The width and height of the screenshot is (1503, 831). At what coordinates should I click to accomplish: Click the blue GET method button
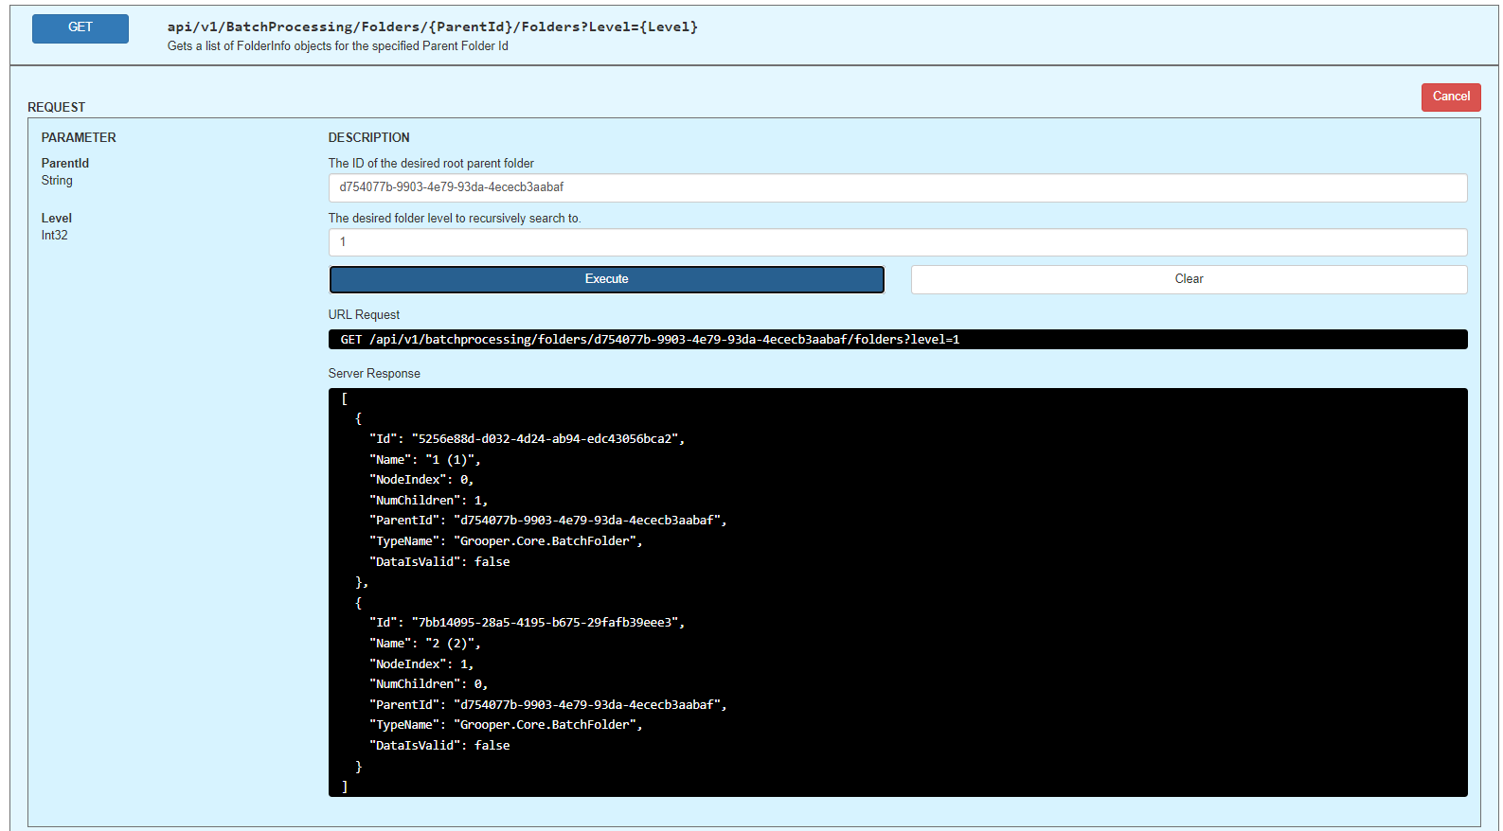click(81, 28)
